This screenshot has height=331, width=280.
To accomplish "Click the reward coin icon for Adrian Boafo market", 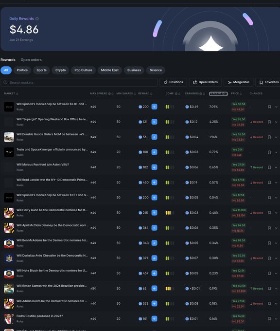I will pos(140,304).
